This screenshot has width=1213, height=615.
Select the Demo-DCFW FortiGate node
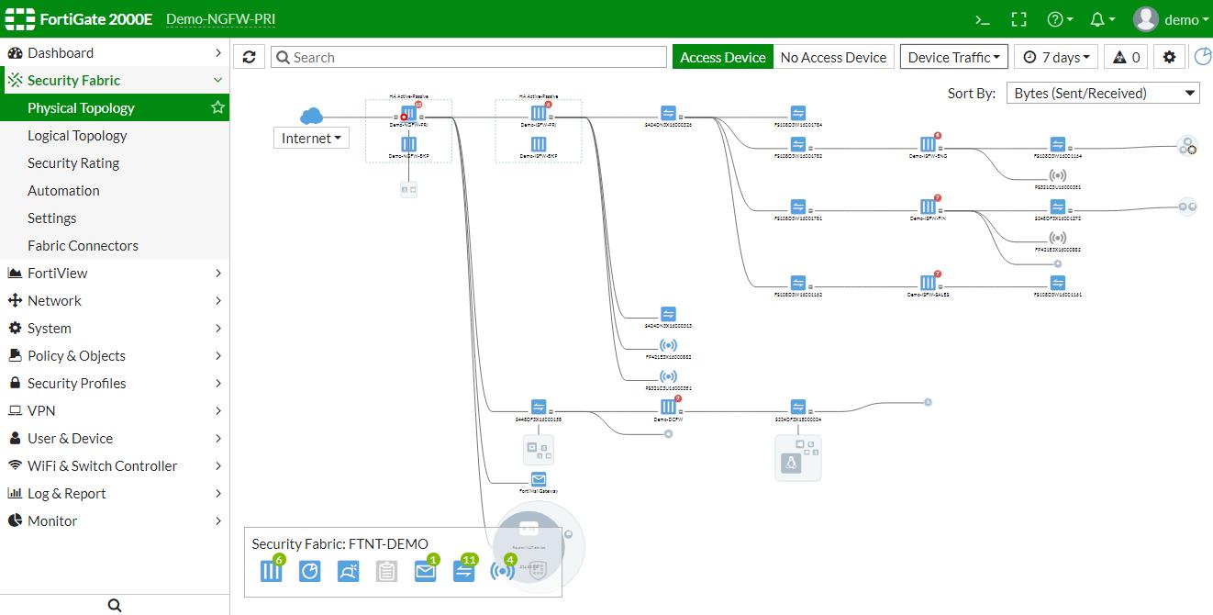click(668, 407)
